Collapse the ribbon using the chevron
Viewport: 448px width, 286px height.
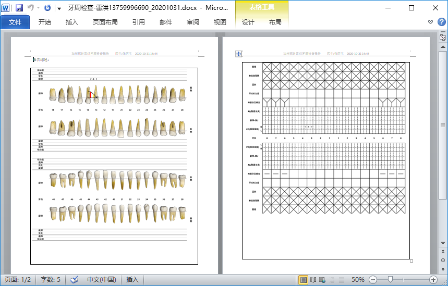[x=431, y=22]
